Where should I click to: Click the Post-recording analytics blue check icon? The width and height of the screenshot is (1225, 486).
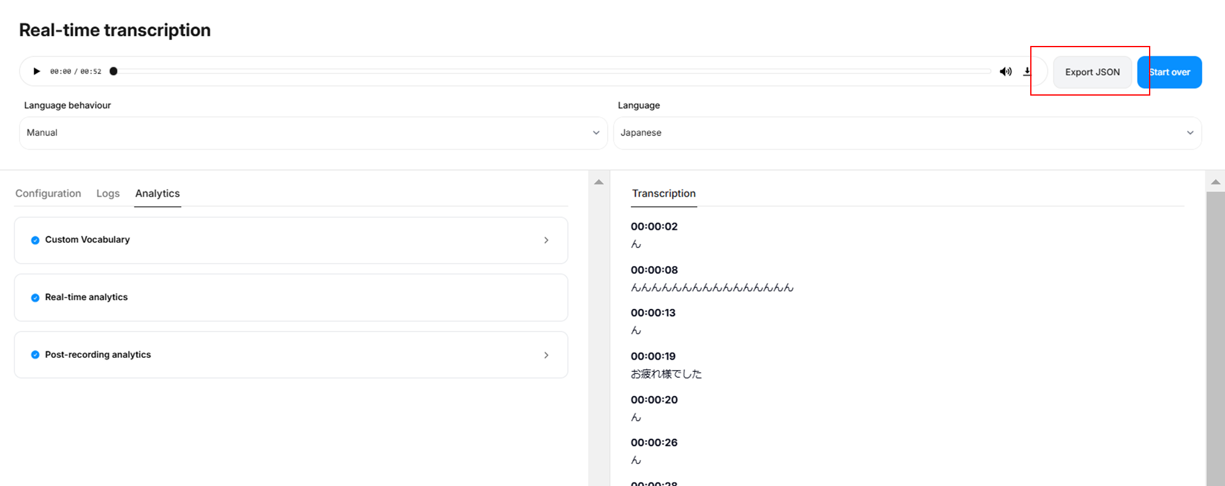click(35, 355)
